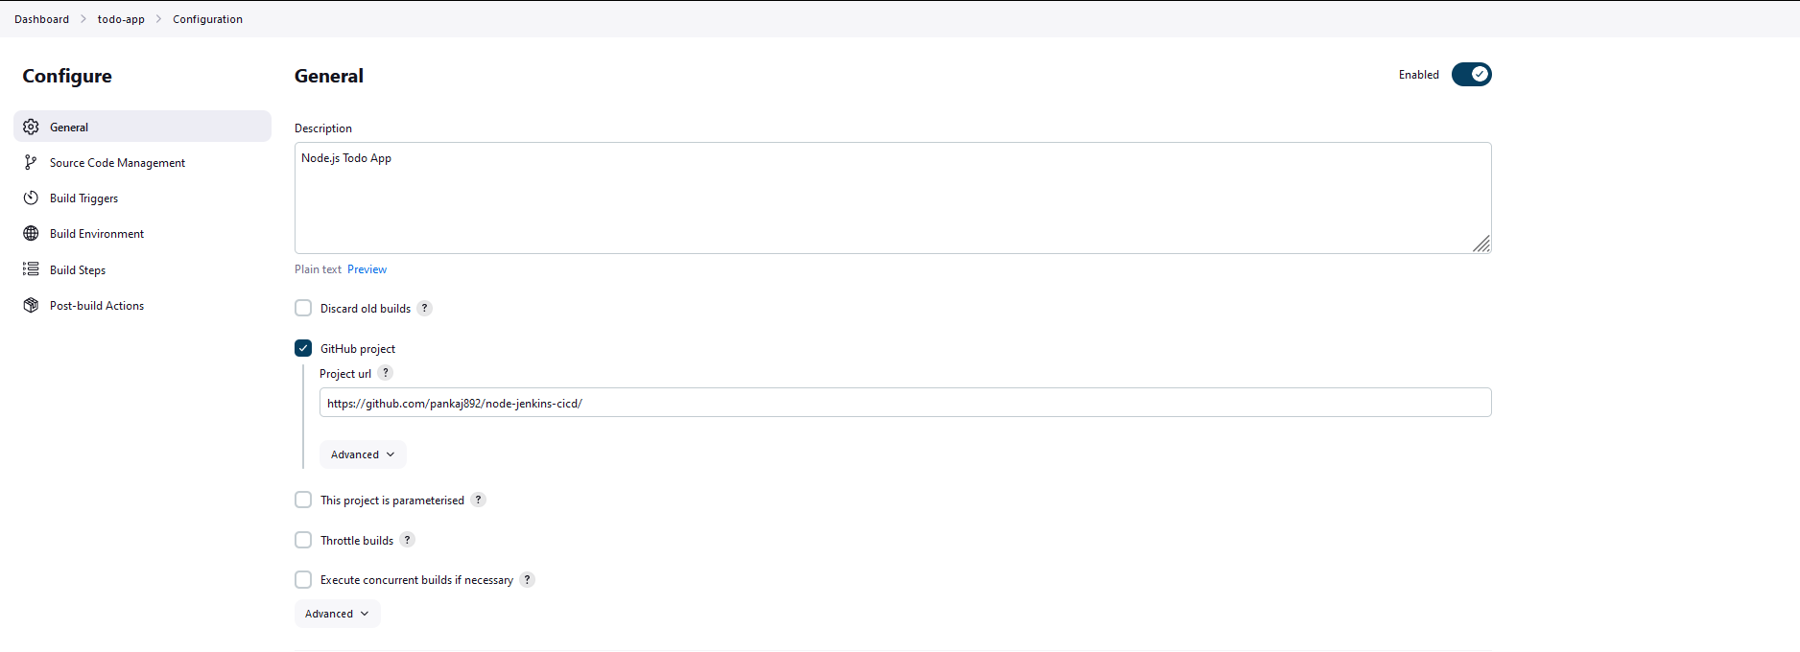Check This project is parameterised

[x=303, y=500]
